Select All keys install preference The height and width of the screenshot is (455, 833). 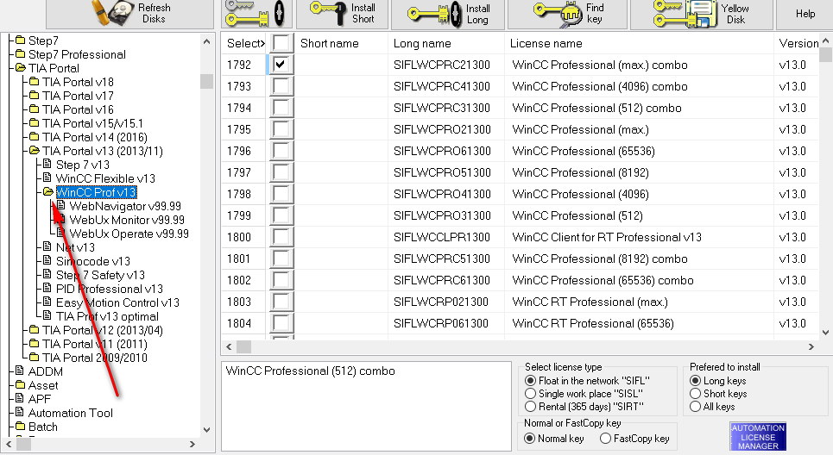695,407
